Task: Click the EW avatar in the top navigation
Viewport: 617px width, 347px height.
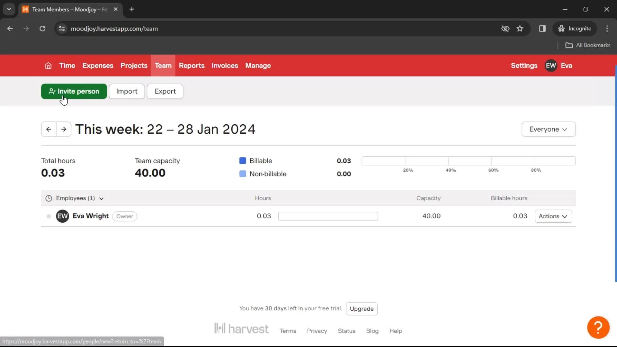Action: [551, 66]
